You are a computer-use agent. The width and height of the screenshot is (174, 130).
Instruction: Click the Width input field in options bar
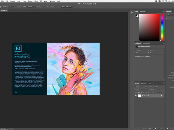coord(43,7)
